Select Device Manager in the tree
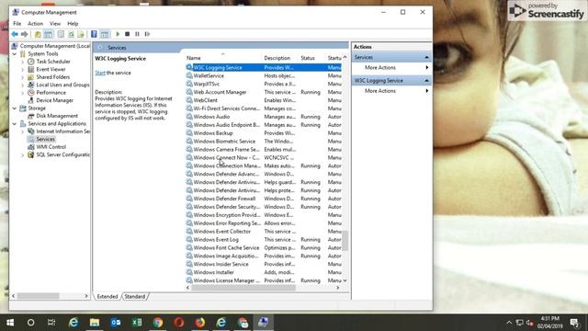 [55, 100]
